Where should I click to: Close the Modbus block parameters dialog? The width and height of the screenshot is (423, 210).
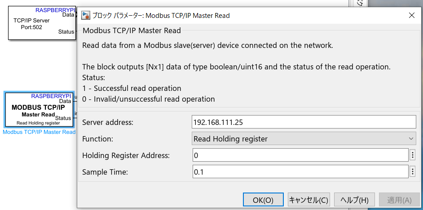pos(411,16)
